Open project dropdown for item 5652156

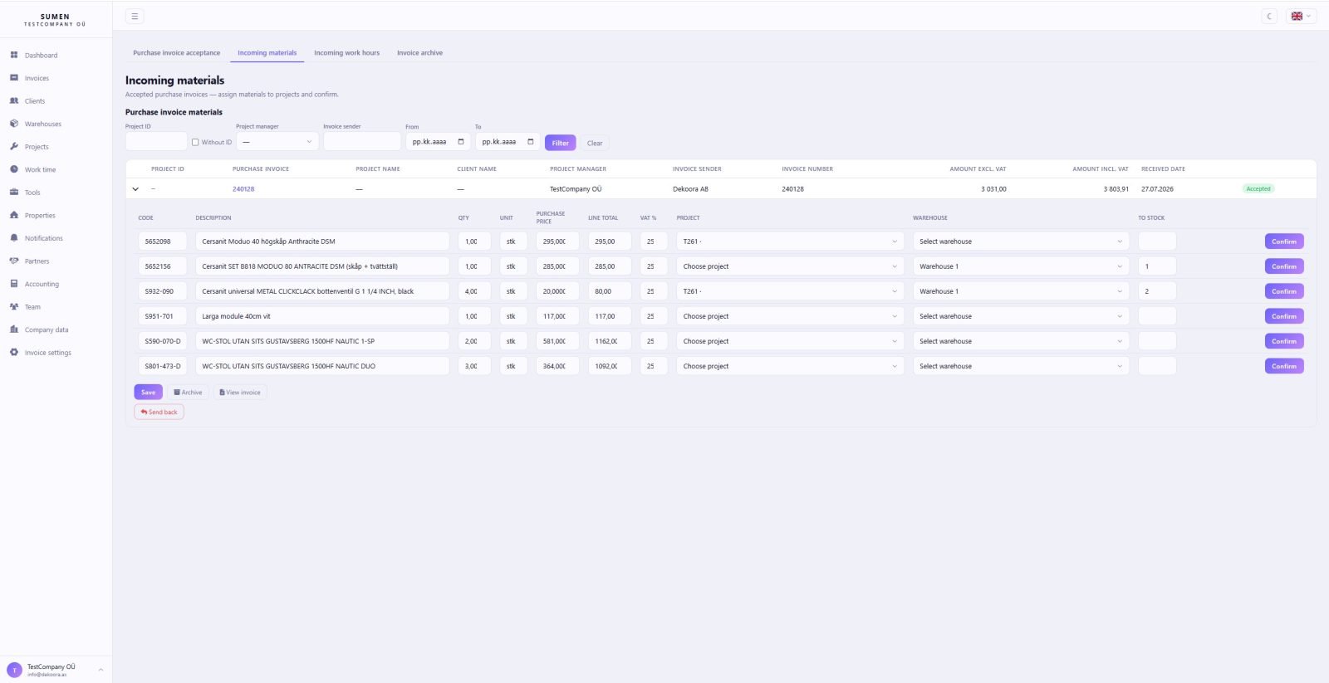point(790,266)
